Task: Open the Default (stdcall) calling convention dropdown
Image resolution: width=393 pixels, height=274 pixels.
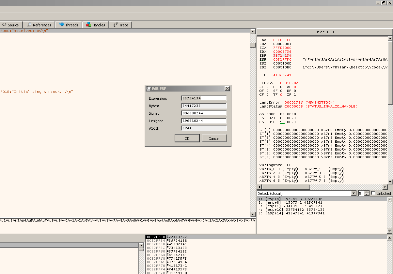Action: click(x=354, y=194)
